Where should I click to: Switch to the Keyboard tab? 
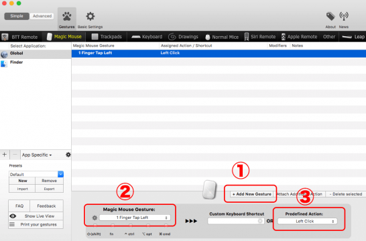(147, 37)
